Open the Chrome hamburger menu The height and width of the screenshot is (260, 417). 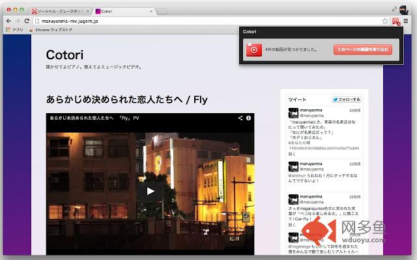406,21
